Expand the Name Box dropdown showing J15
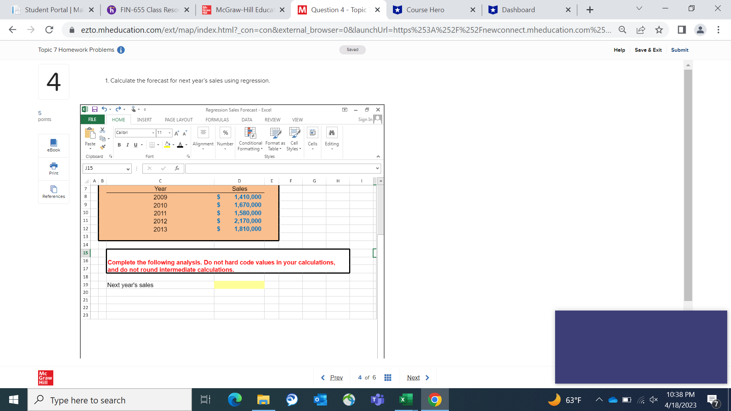This screenshot has height=411, width=731. click(x=128, y=169)
